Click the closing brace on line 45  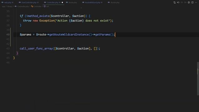click(x=14, y=58)
